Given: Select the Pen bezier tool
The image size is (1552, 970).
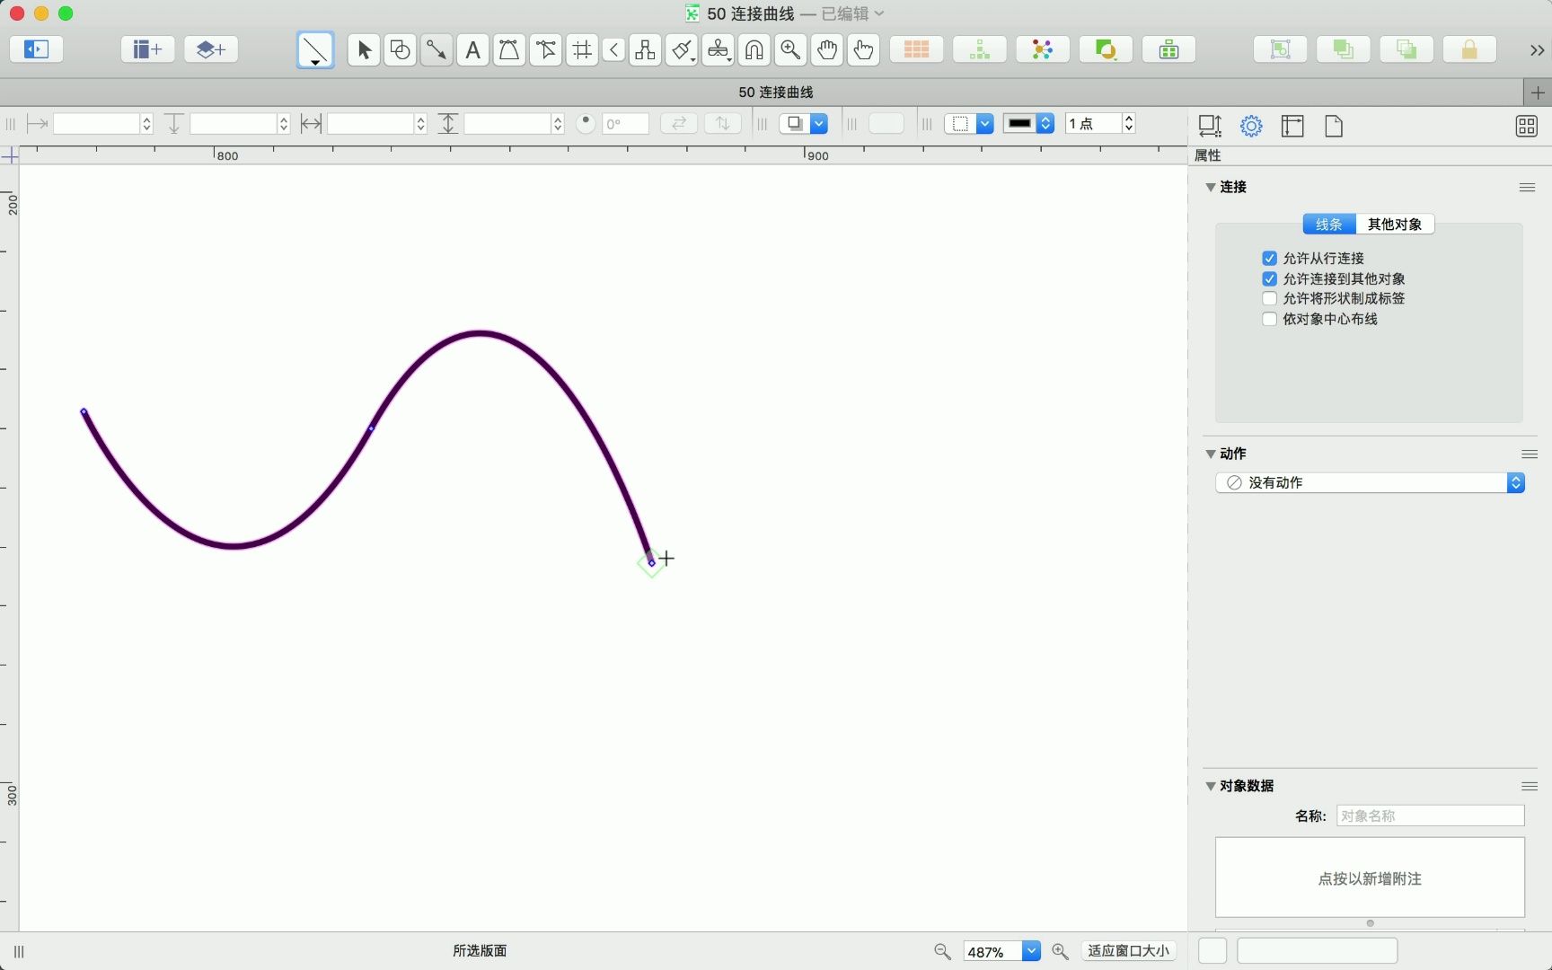Looking at the screenshot, I should pos(509,50).
